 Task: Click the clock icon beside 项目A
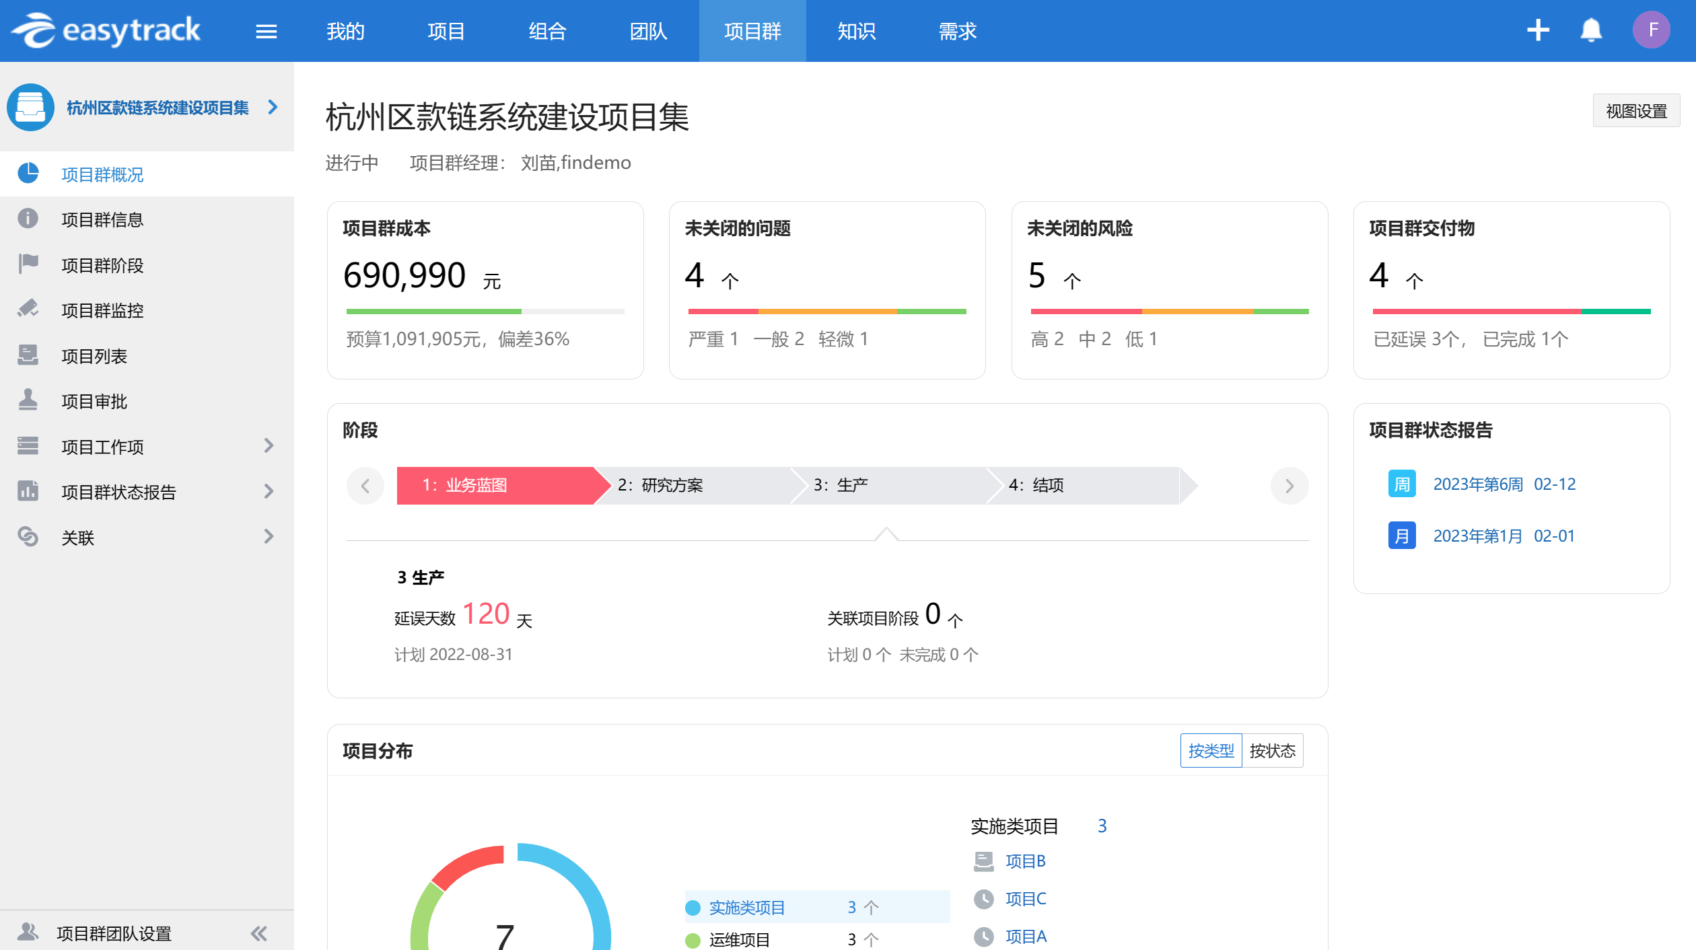point(984,937)
